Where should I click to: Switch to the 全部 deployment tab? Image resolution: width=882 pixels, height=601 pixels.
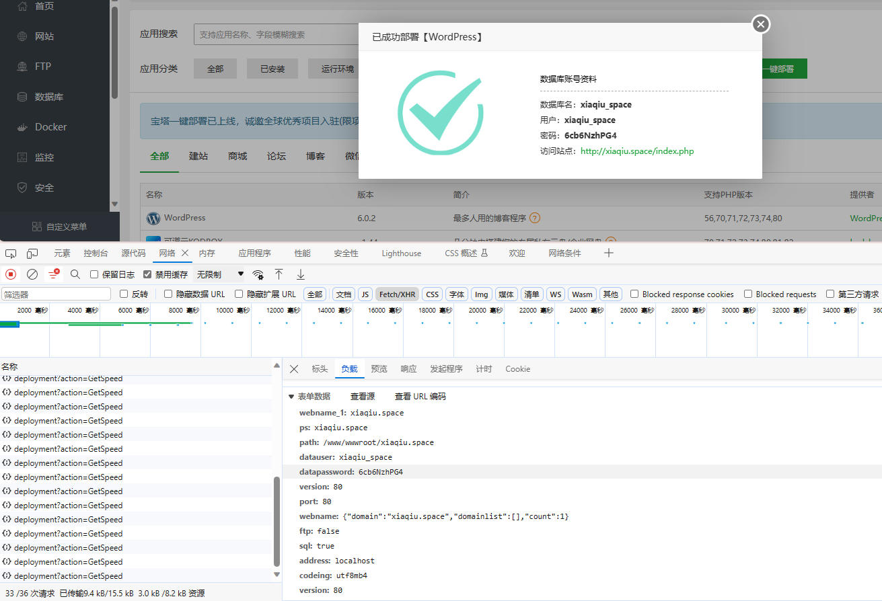[x=159, y=156]
